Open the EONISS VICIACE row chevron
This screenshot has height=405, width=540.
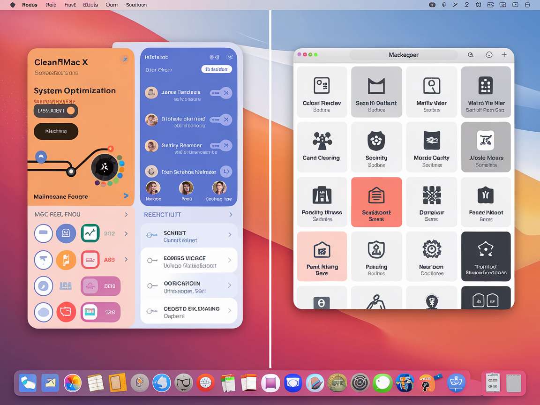[x=230, y=260]
